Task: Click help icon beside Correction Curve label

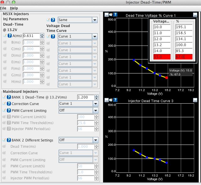Action: click(x=9, y=104)
